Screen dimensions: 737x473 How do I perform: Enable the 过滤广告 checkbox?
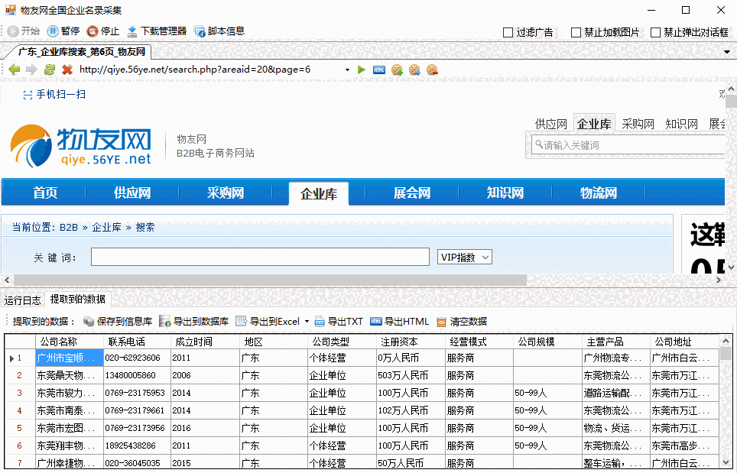[508, 32]
